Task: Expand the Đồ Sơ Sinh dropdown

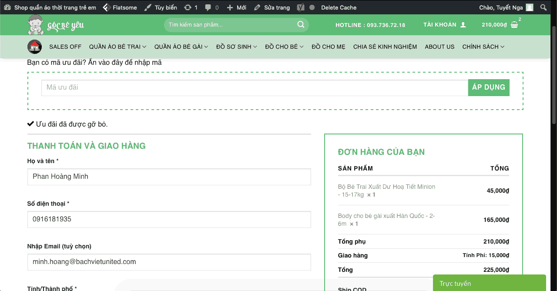Action: 236,47
